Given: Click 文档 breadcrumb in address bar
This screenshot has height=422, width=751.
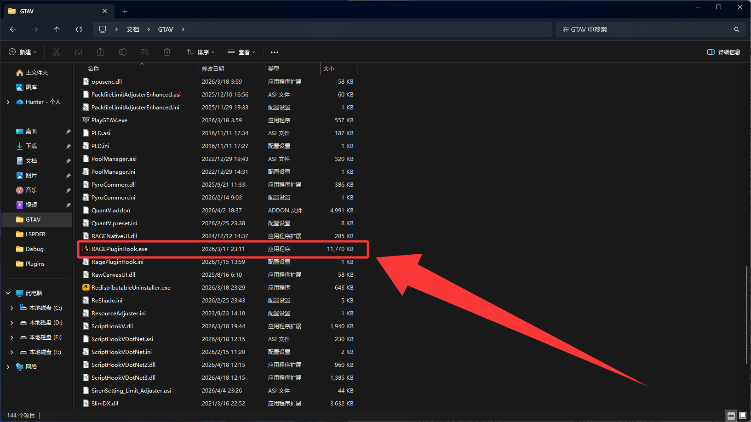Looking at the screenshot, I should [133, 29].
